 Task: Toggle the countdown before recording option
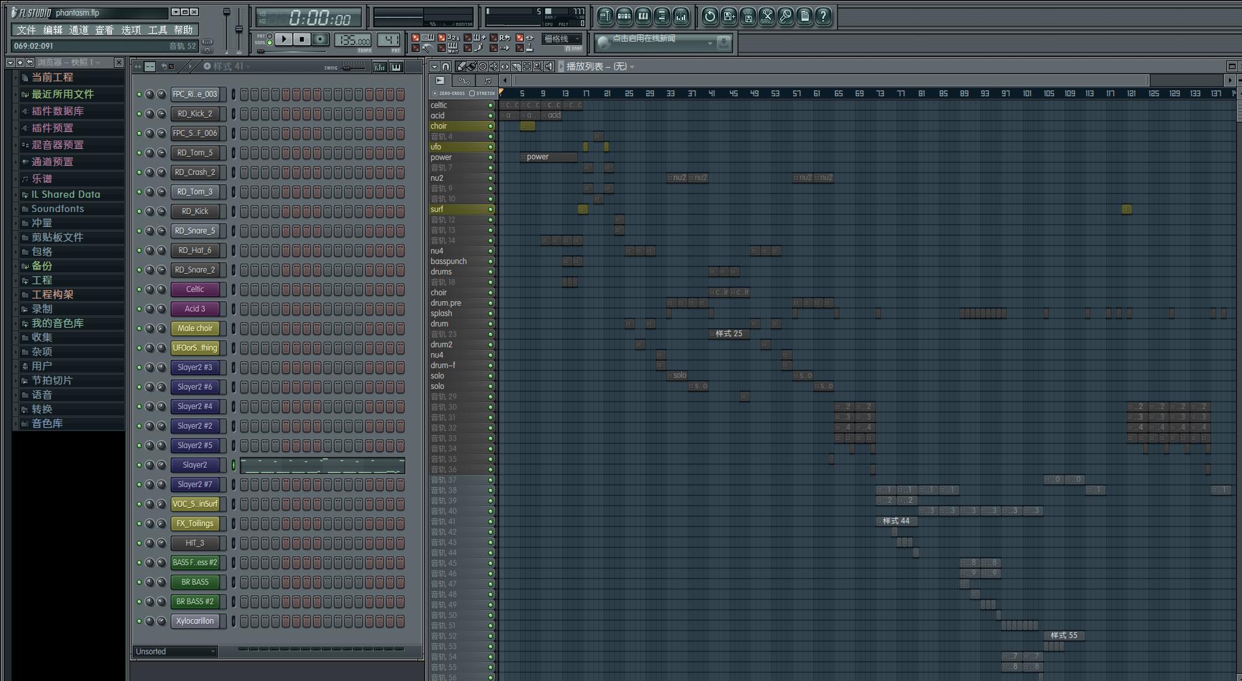coord(442,38)
